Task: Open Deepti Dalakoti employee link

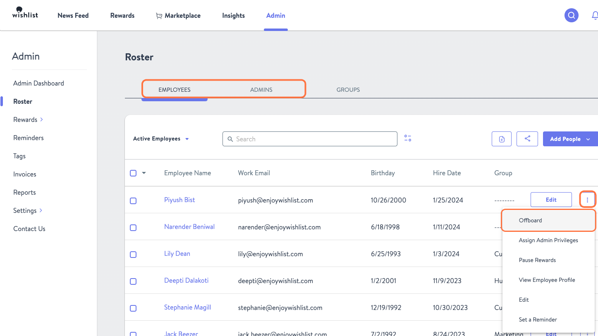Action: pyautogui.click(x=186, y=280)
